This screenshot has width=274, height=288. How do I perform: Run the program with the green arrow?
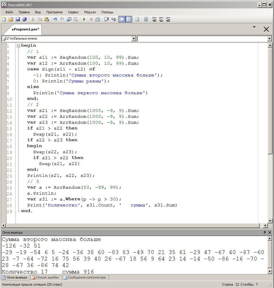84,19
